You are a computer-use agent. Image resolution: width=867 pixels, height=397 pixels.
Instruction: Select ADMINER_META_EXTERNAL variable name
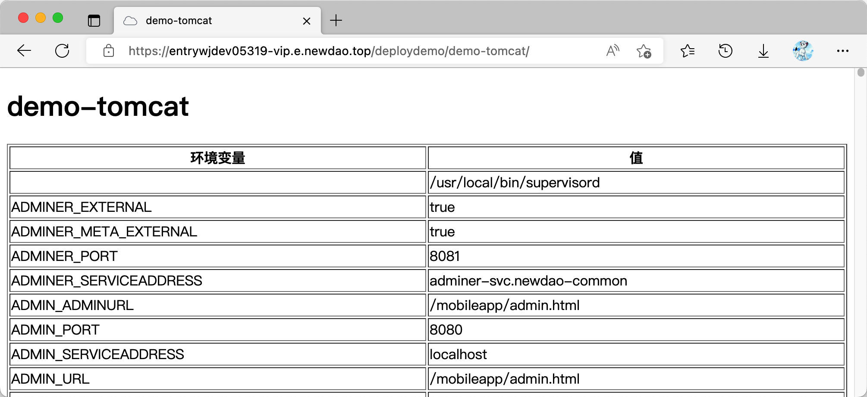point(104,232)
